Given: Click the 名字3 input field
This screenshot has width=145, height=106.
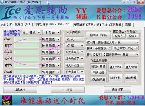Looking at the screenshot, I should [x=27, y=52].
